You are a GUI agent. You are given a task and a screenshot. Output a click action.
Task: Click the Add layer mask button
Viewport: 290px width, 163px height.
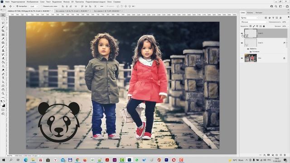(269, 155)
